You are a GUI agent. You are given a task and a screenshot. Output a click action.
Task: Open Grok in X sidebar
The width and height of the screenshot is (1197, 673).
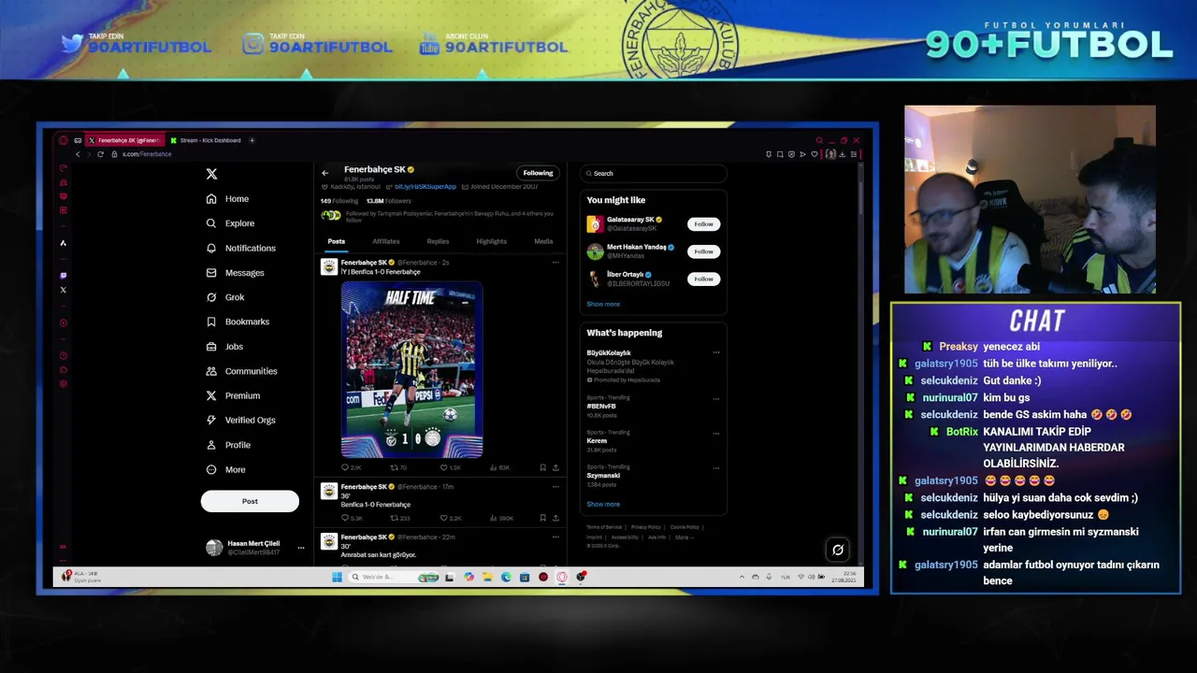pos(224,297)
